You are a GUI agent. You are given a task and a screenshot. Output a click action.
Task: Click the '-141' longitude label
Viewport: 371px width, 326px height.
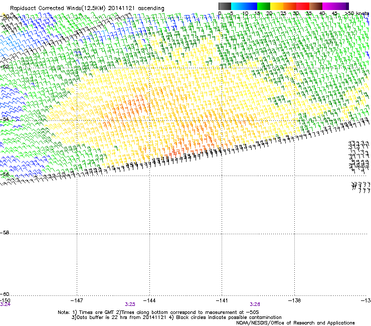(x=222, y=300)
